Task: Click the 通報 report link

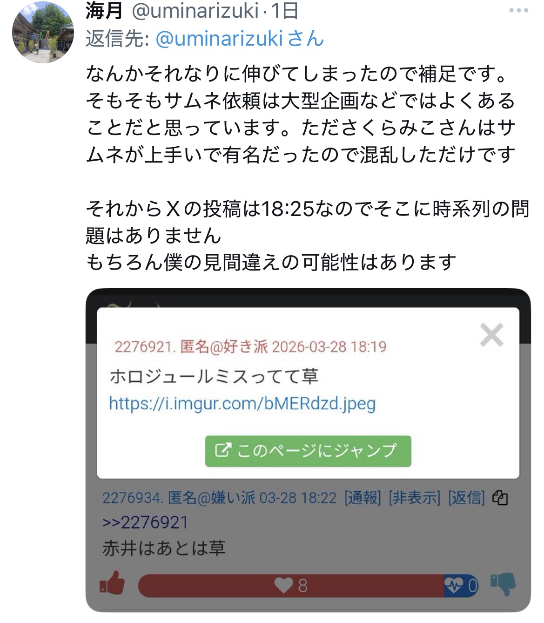Action: (363, 498)
